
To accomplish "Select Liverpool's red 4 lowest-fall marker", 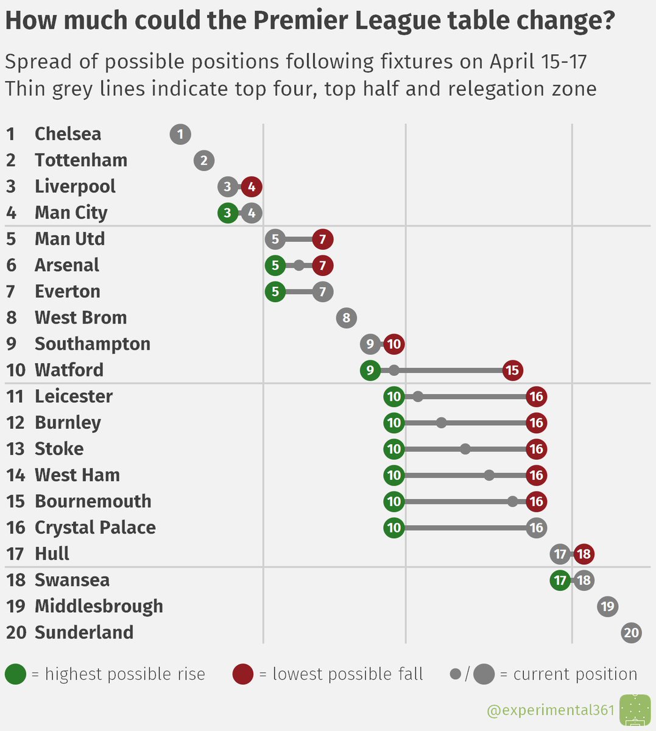I will 252,186.
